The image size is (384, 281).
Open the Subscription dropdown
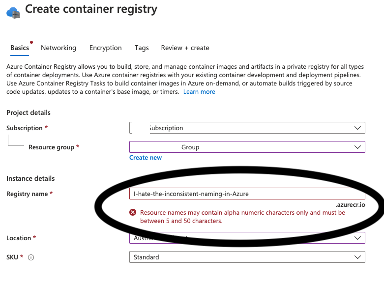click(x=247, y=128)
